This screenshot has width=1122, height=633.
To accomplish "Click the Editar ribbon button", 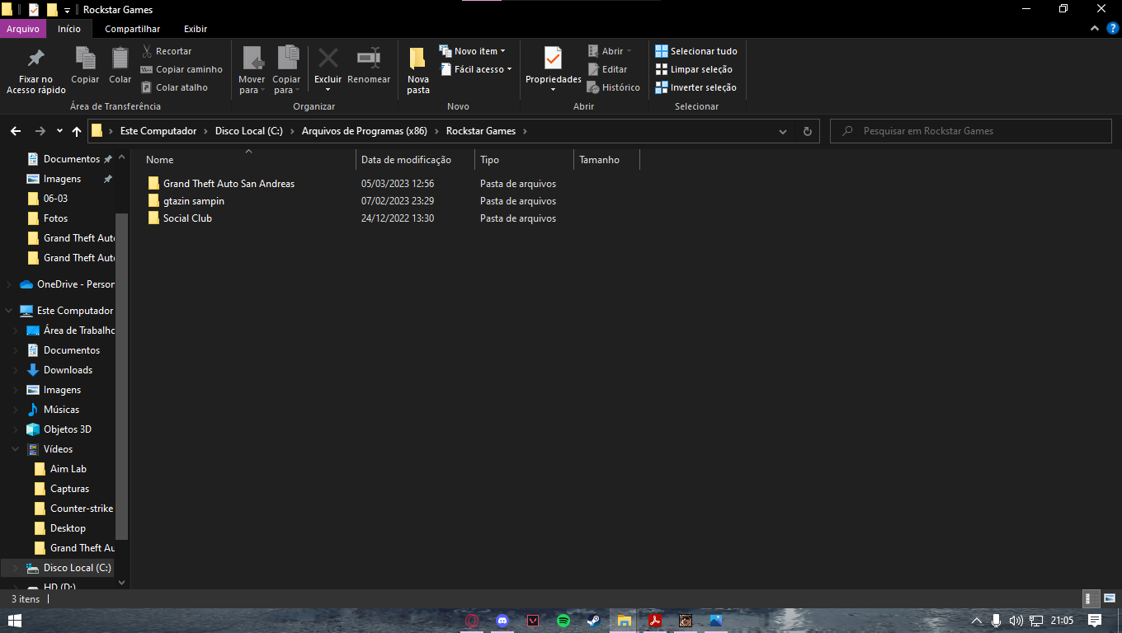I will click(607, 69).
